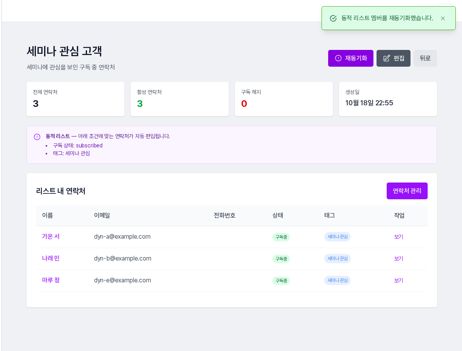462x351 pixels.
Task: Open contact 가온 서
Action: tap(51, 236)
